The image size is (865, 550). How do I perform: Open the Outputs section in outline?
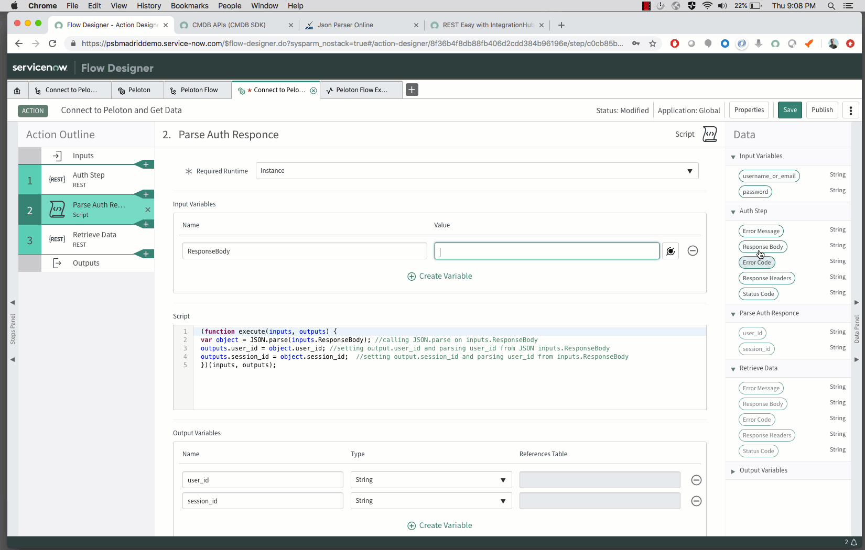coord(86,263)
